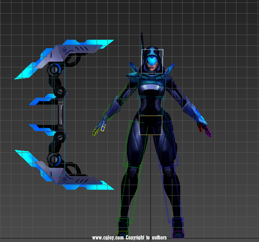Select the teal waist spine bone
Viewport: 259px width, 242px height.
(x=151, y=106)
